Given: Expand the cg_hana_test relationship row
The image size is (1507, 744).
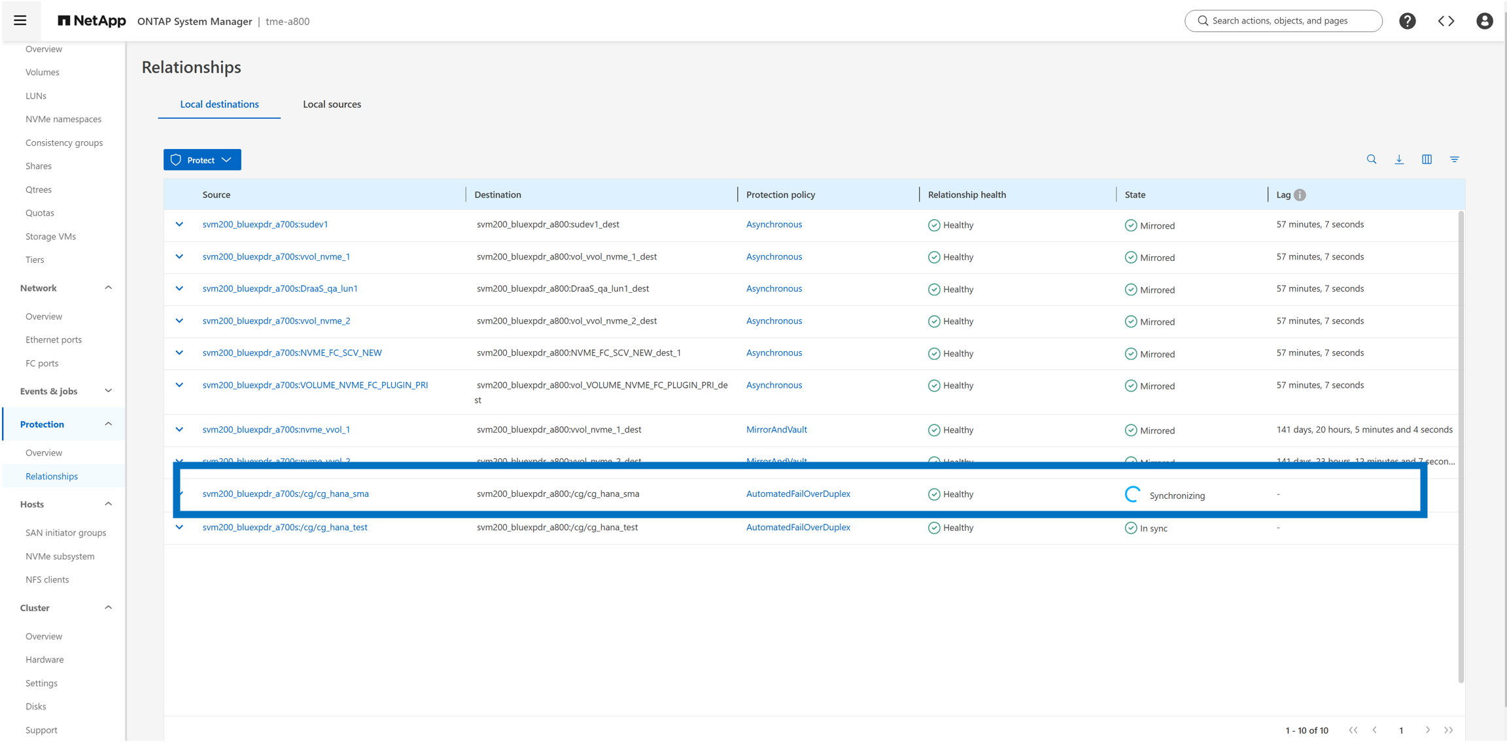Looking at the screenshot, I should click(179, 527).
